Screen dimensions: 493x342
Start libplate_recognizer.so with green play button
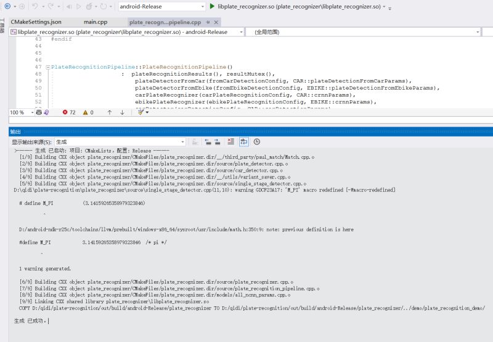click(212, 6)
